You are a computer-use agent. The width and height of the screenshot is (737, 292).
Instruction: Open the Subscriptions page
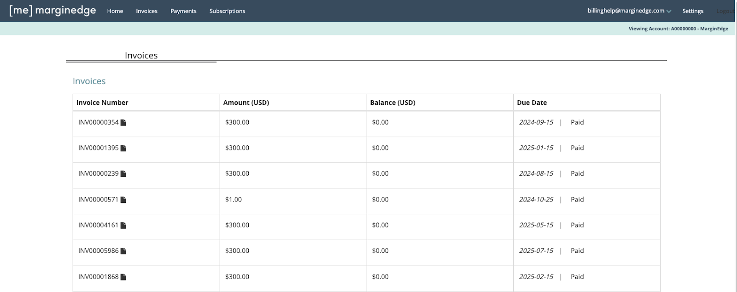(227, 11)
